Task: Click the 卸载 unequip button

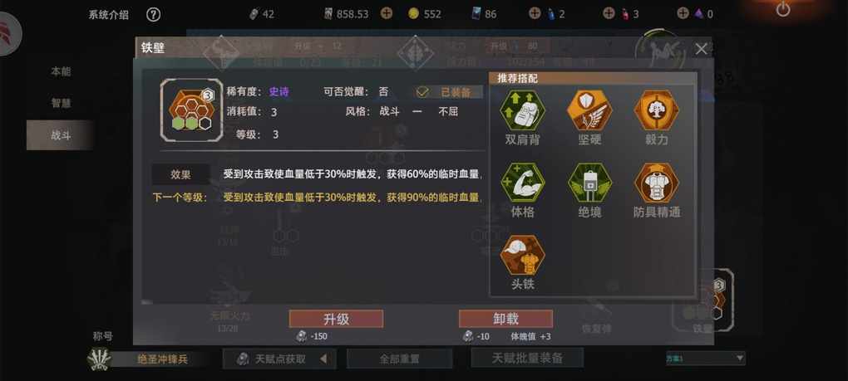Action: pyautogui.click(x=505, y=319)
